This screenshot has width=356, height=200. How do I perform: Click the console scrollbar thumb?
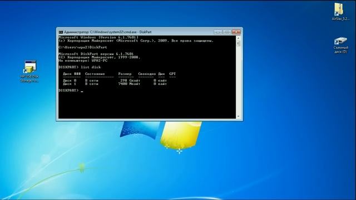238,43
